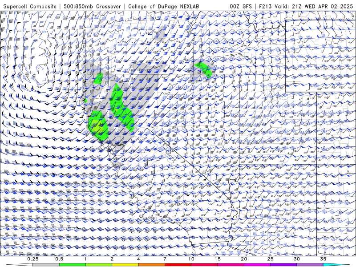356x267 pixels.
Task: Click the 7 label on the color scale
Action: pyautogui.click(x=165, y=259)
